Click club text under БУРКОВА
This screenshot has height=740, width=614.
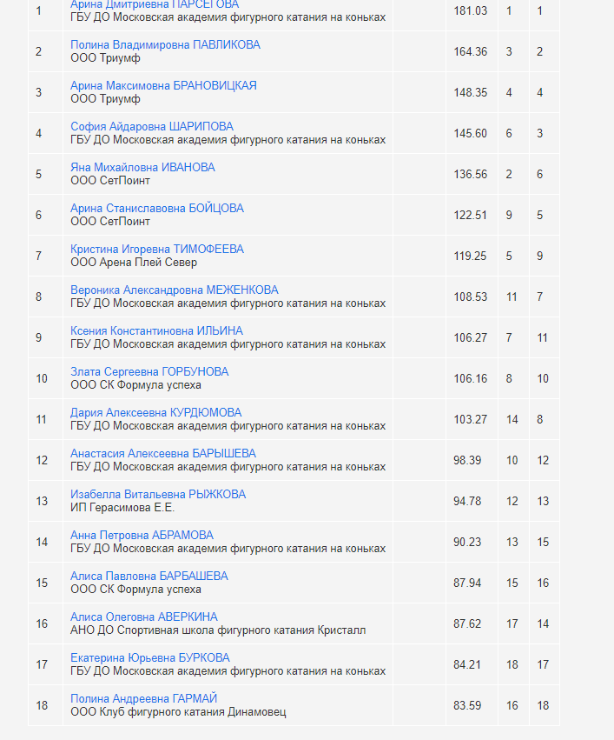228,671
